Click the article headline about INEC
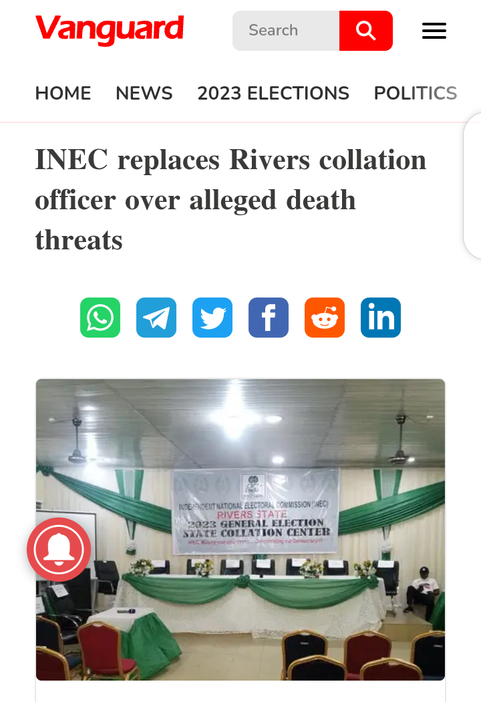The width and height of the screenshot is (481, 702). coord(231,200)
